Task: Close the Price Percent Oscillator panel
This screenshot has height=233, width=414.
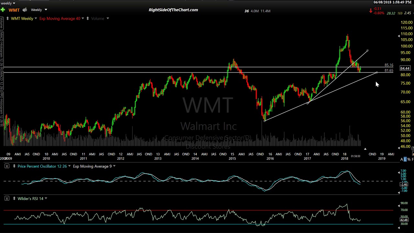Action: click(7, 166)
